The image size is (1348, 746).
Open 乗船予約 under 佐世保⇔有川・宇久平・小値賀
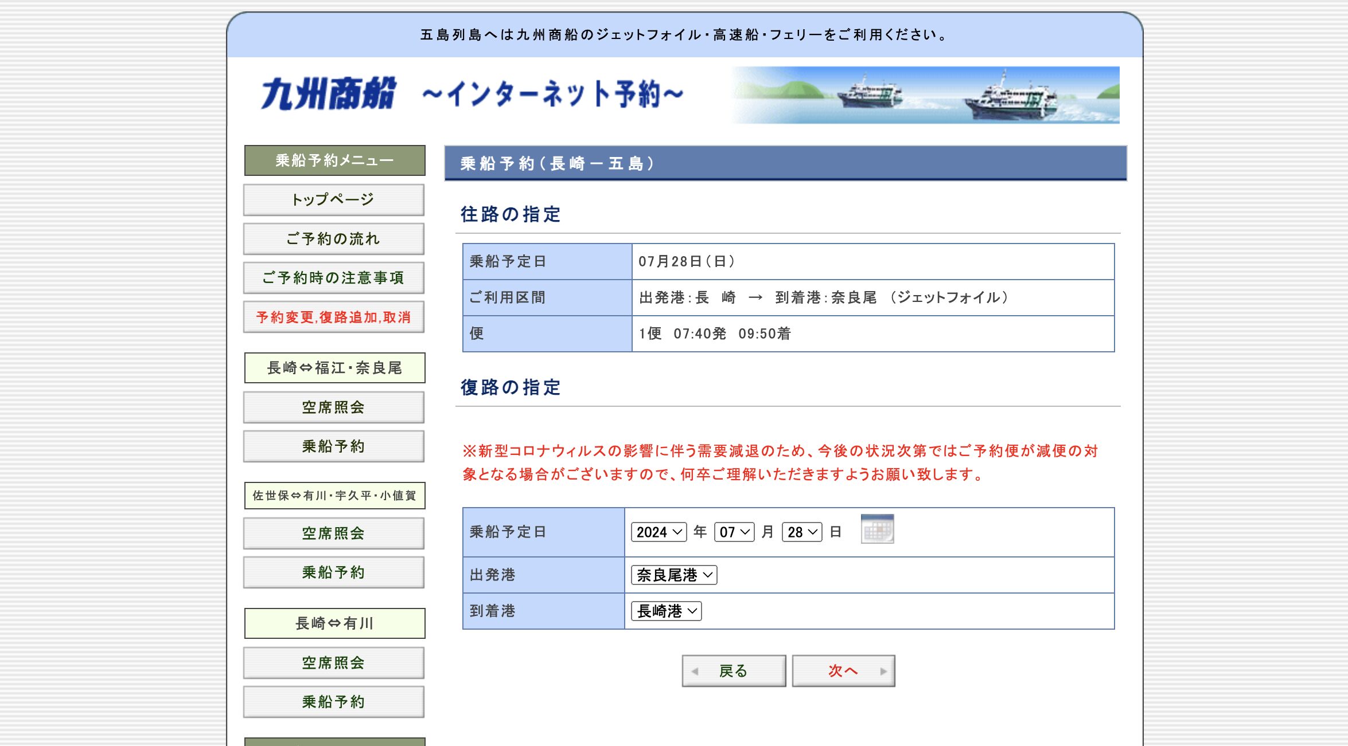tap(334, 572)
